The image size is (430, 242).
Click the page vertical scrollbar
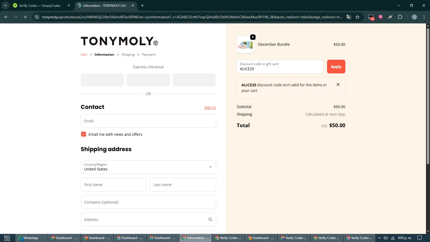click(x=428, y=96)
